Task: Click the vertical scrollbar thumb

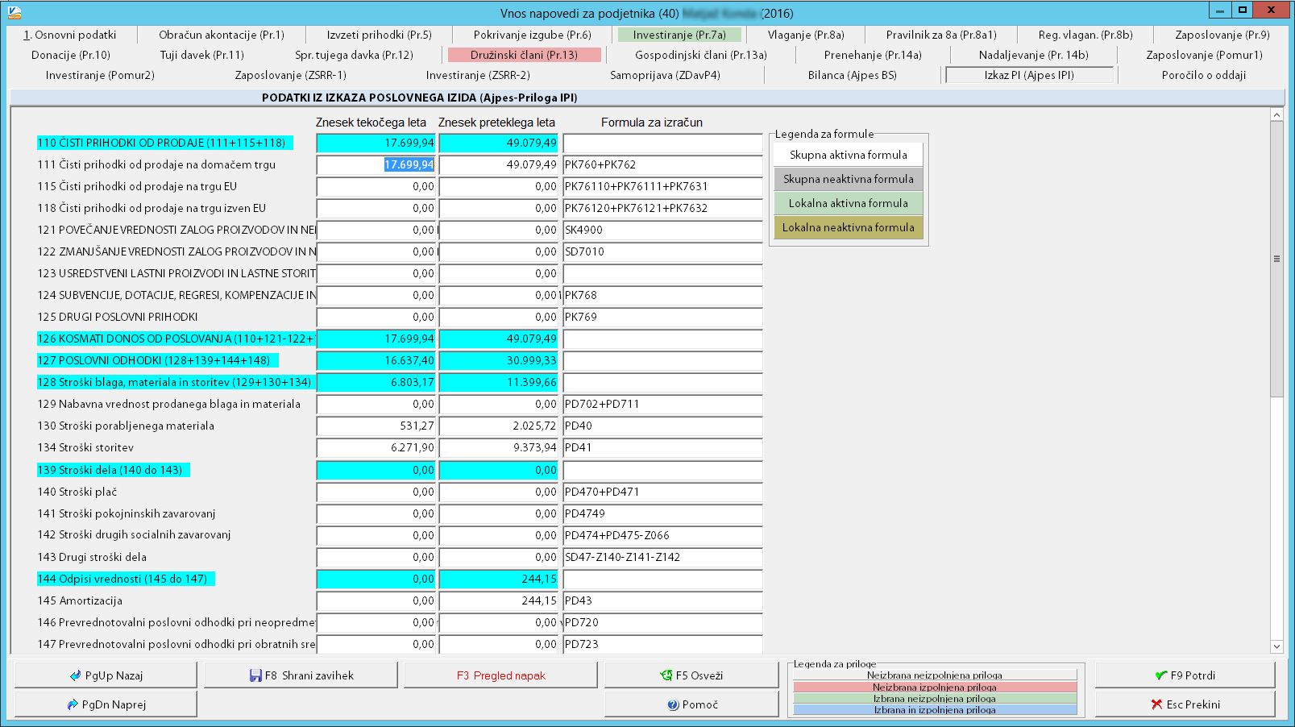Action: click(1276, 259)
